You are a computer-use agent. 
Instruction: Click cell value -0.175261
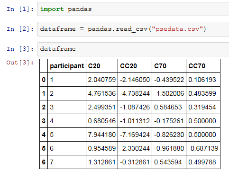click(169, 121)
